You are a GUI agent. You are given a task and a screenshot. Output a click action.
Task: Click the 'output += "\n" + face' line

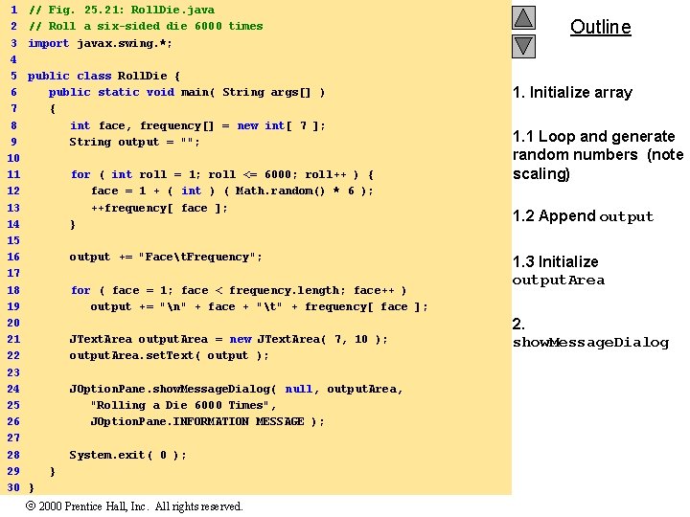(259, 306)
